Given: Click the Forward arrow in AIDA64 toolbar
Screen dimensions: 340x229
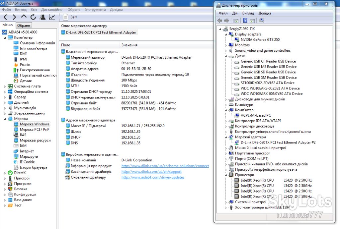Looking at the screenshot, I should tap(14, 17).
